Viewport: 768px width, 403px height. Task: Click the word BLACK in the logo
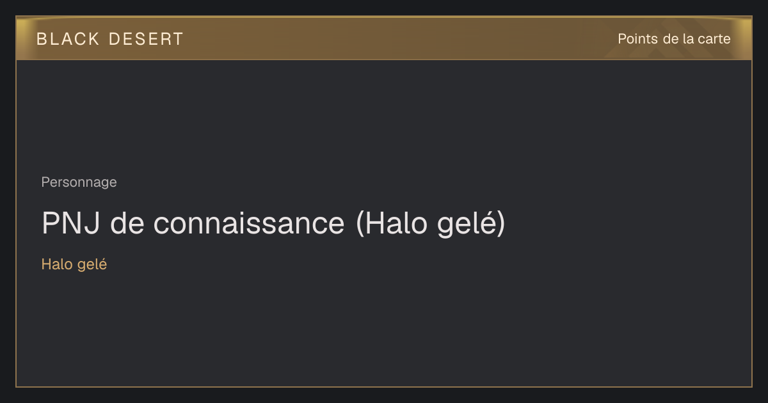point(68,39)
